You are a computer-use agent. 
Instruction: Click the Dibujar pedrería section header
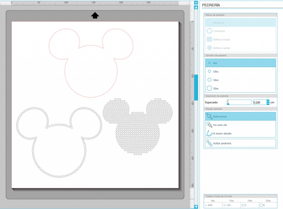[240, 109]
